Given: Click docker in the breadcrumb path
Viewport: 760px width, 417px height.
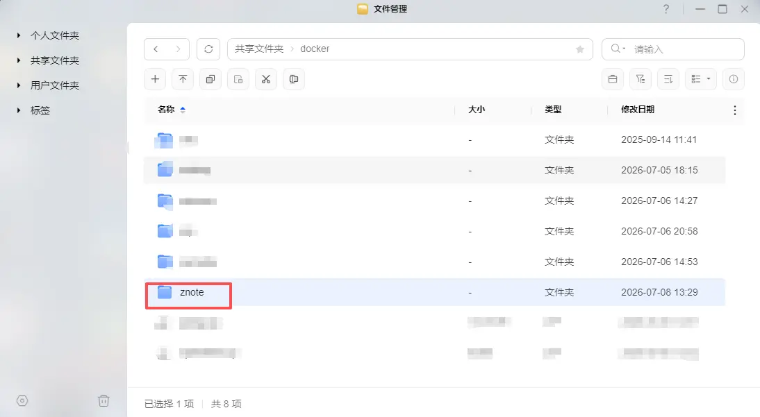Looking at the screenshot, I should click(315, 49).
